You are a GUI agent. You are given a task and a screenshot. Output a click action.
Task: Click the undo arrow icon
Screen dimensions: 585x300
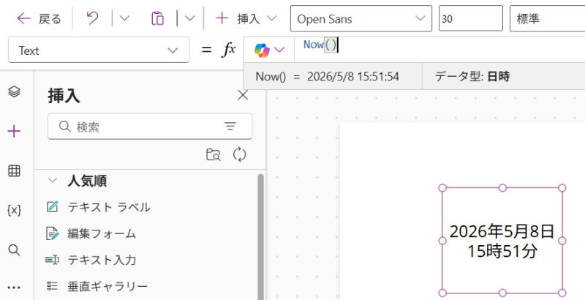[92, 18]
